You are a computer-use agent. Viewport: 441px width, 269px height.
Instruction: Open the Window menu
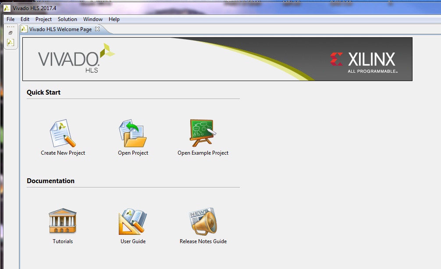[x=93, y=19]
